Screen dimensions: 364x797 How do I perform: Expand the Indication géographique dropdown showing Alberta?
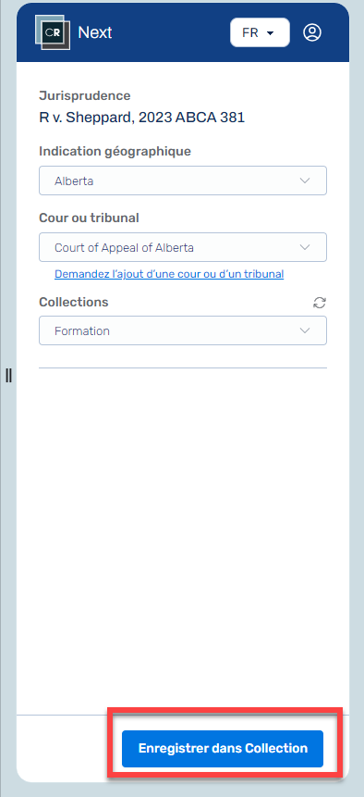[x=183, y=181]
